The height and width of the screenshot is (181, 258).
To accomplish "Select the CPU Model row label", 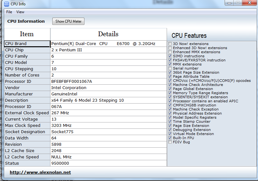I will tap(27, 62).
